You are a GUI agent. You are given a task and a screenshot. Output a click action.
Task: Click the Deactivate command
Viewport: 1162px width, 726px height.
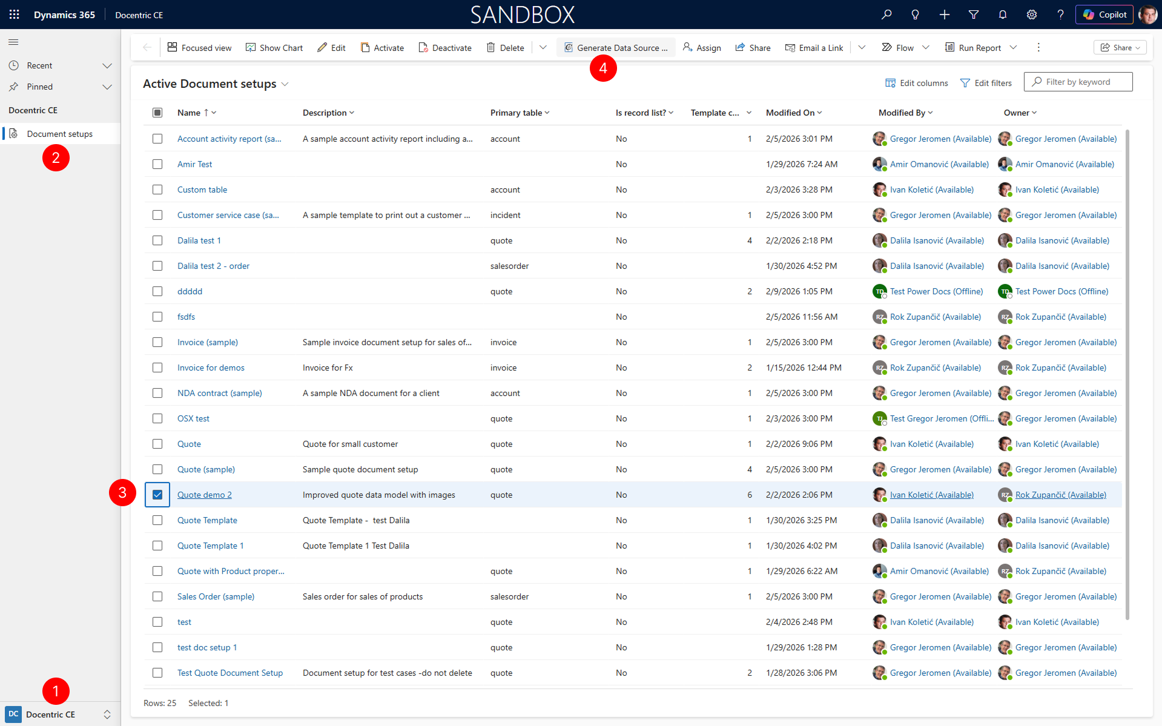click(445, 47)
